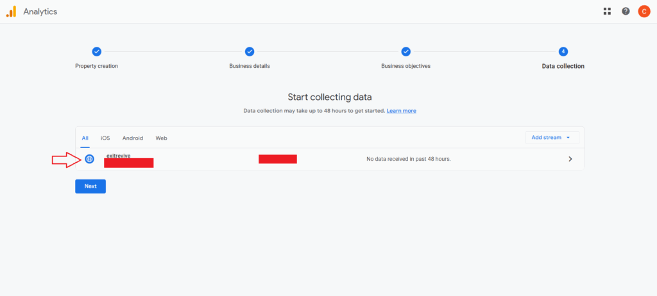Open the Google apps grid icon
The image size is (657, 296).
pyautogui.click(x=607, y=12)
